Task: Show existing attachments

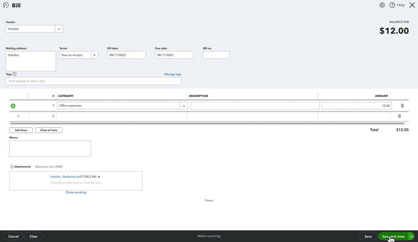Action: [76, 192]
